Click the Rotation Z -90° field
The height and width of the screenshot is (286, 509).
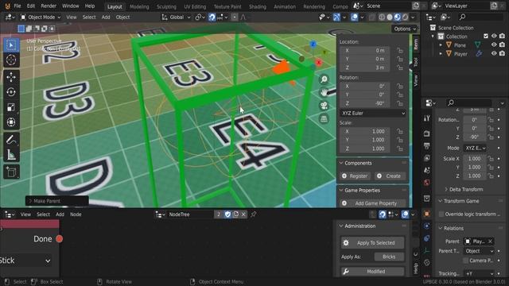pyautogui.click(x=365, y=103)
